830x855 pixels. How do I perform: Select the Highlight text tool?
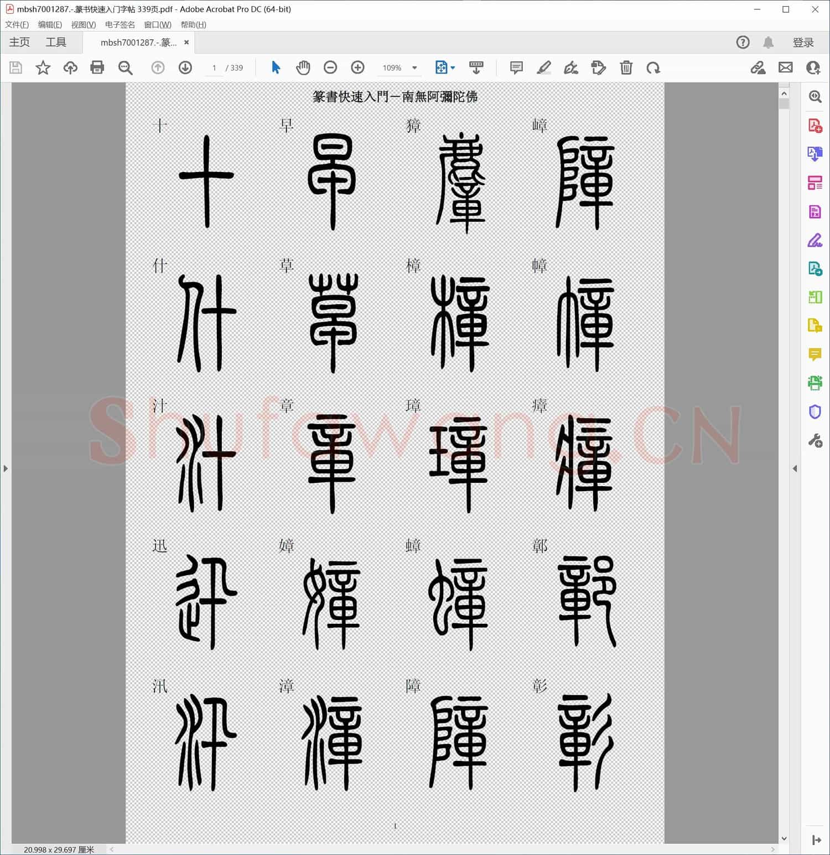[544, 67]
